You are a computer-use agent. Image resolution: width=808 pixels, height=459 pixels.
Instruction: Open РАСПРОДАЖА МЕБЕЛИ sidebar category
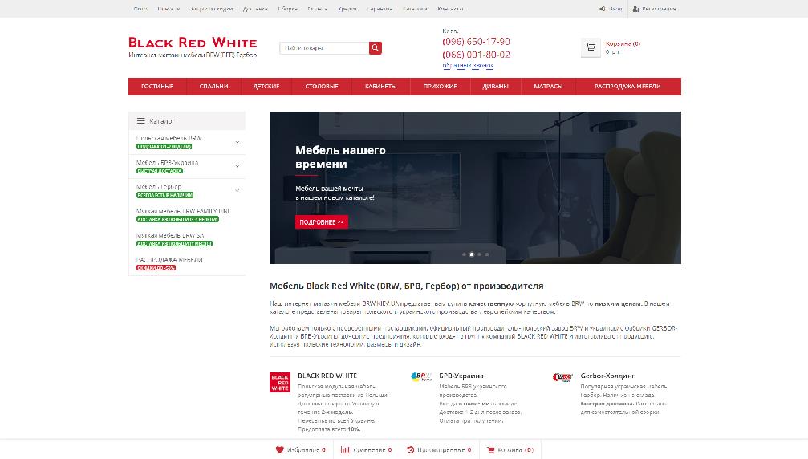(x=169, y=260)
